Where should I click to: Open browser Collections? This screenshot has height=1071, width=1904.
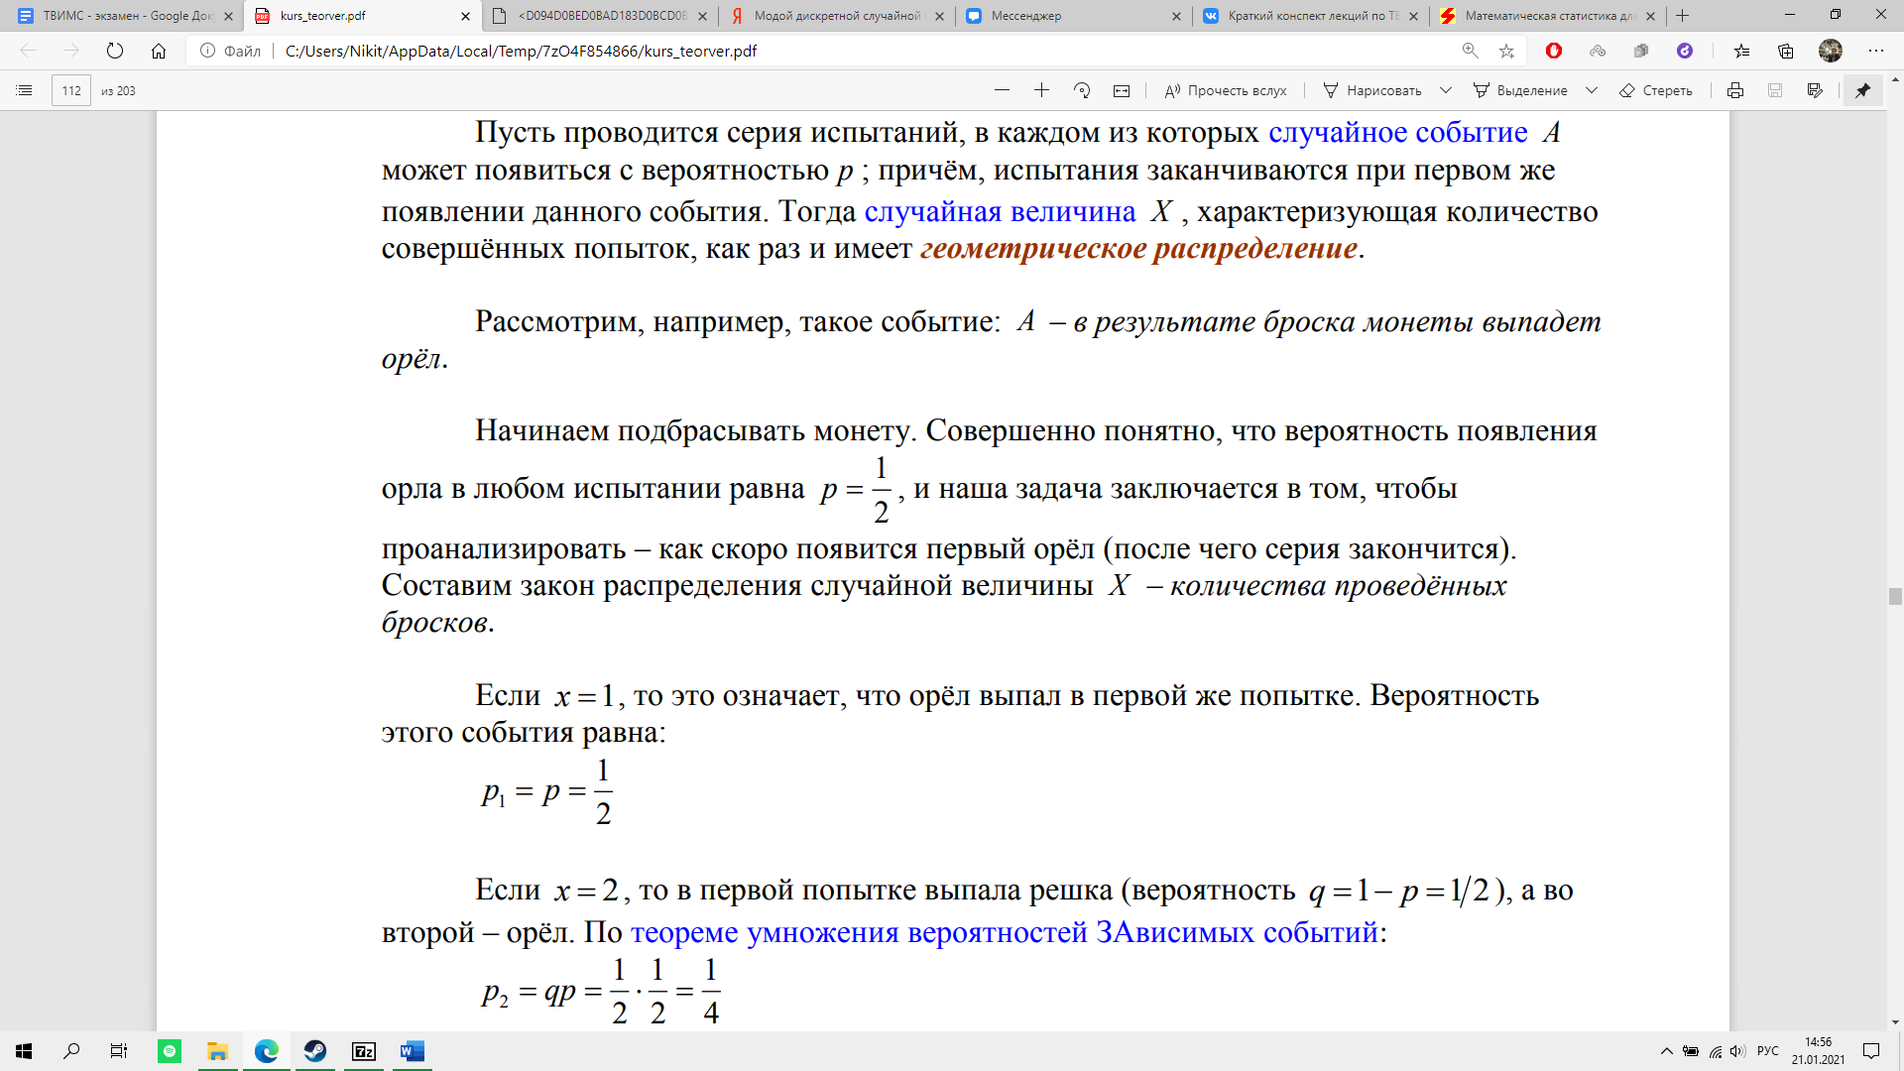pyautogui.click(x=1786, y=51)
